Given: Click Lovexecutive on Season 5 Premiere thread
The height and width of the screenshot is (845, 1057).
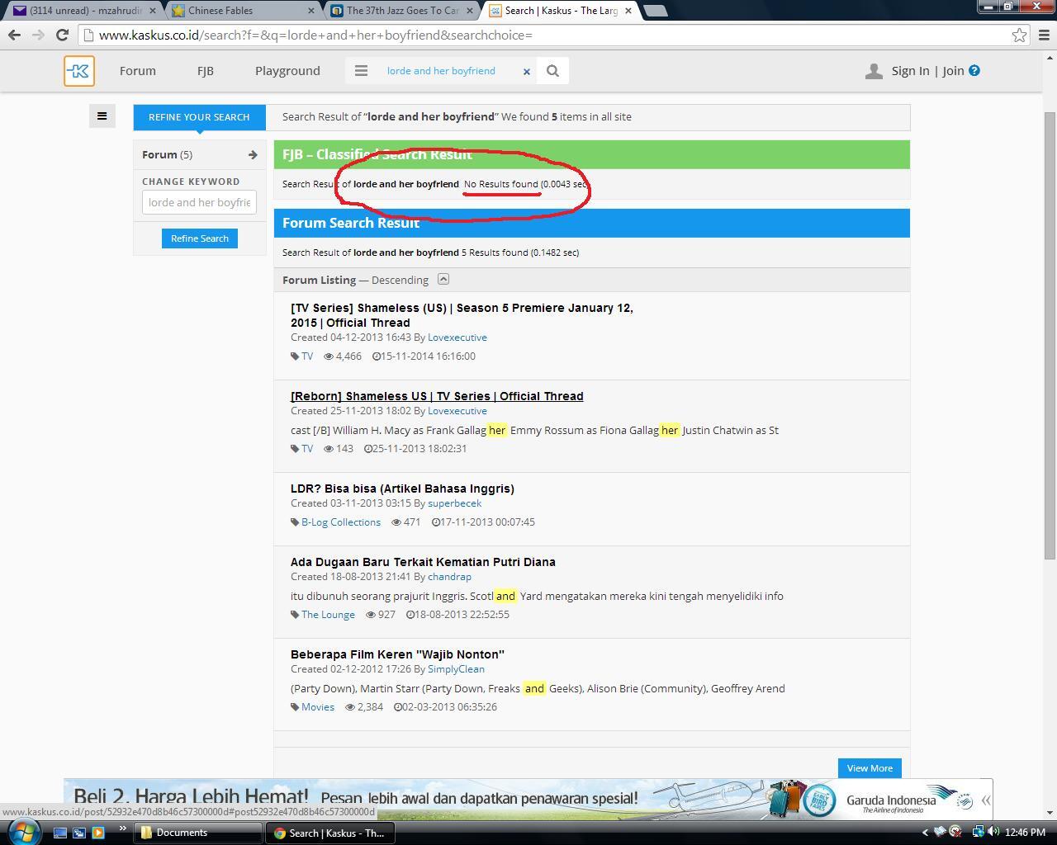Looking at the screenshot, I should (457, 338).
